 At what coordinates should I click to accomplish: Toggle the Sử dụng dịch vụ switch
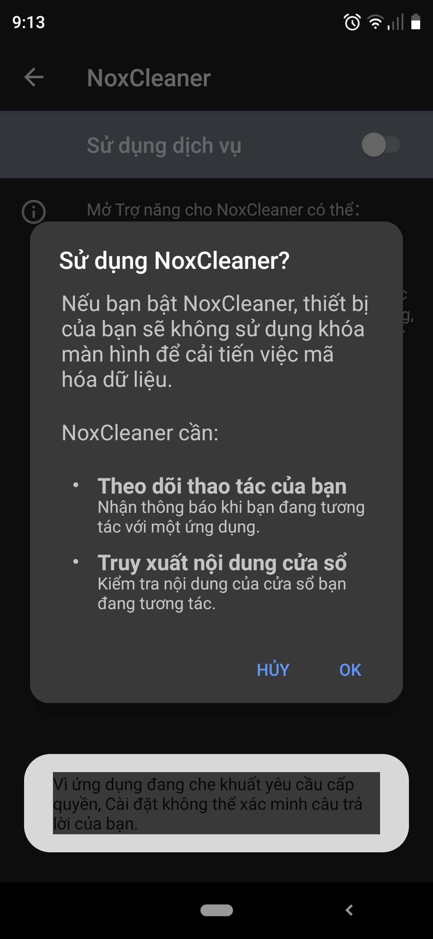tap(380, 145)
